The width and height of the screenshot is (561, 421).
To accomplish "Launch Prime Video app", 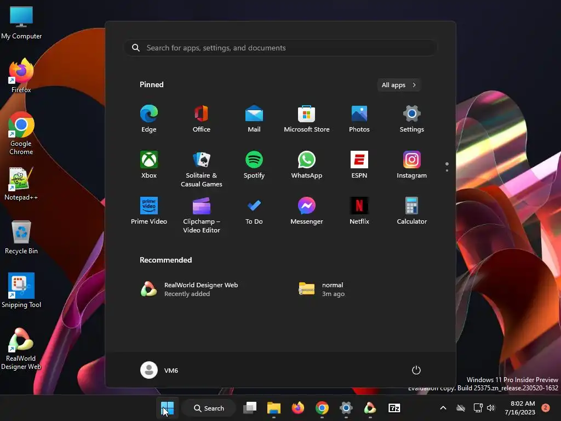I will pos(149,211).
